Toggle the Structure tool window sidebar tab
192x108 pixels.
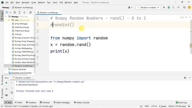point(2,80)
